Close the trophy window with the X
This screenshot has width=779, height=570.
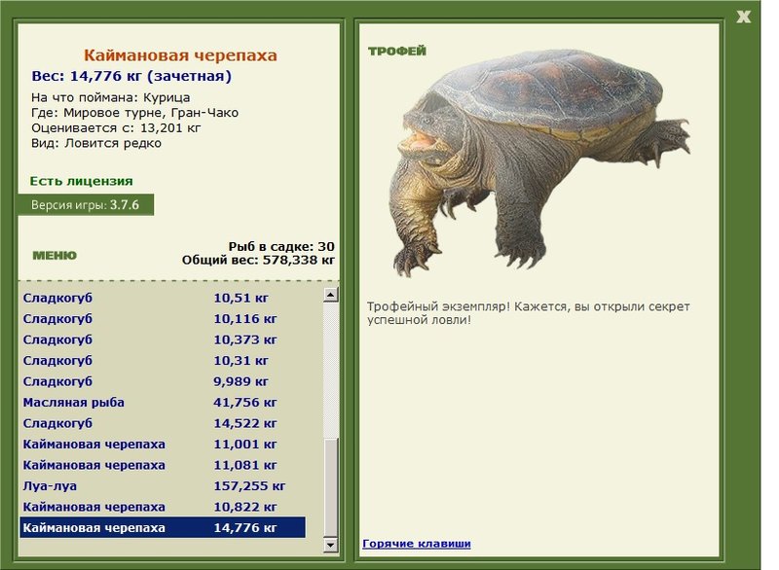pyautogui.click(x=743, y=17)
